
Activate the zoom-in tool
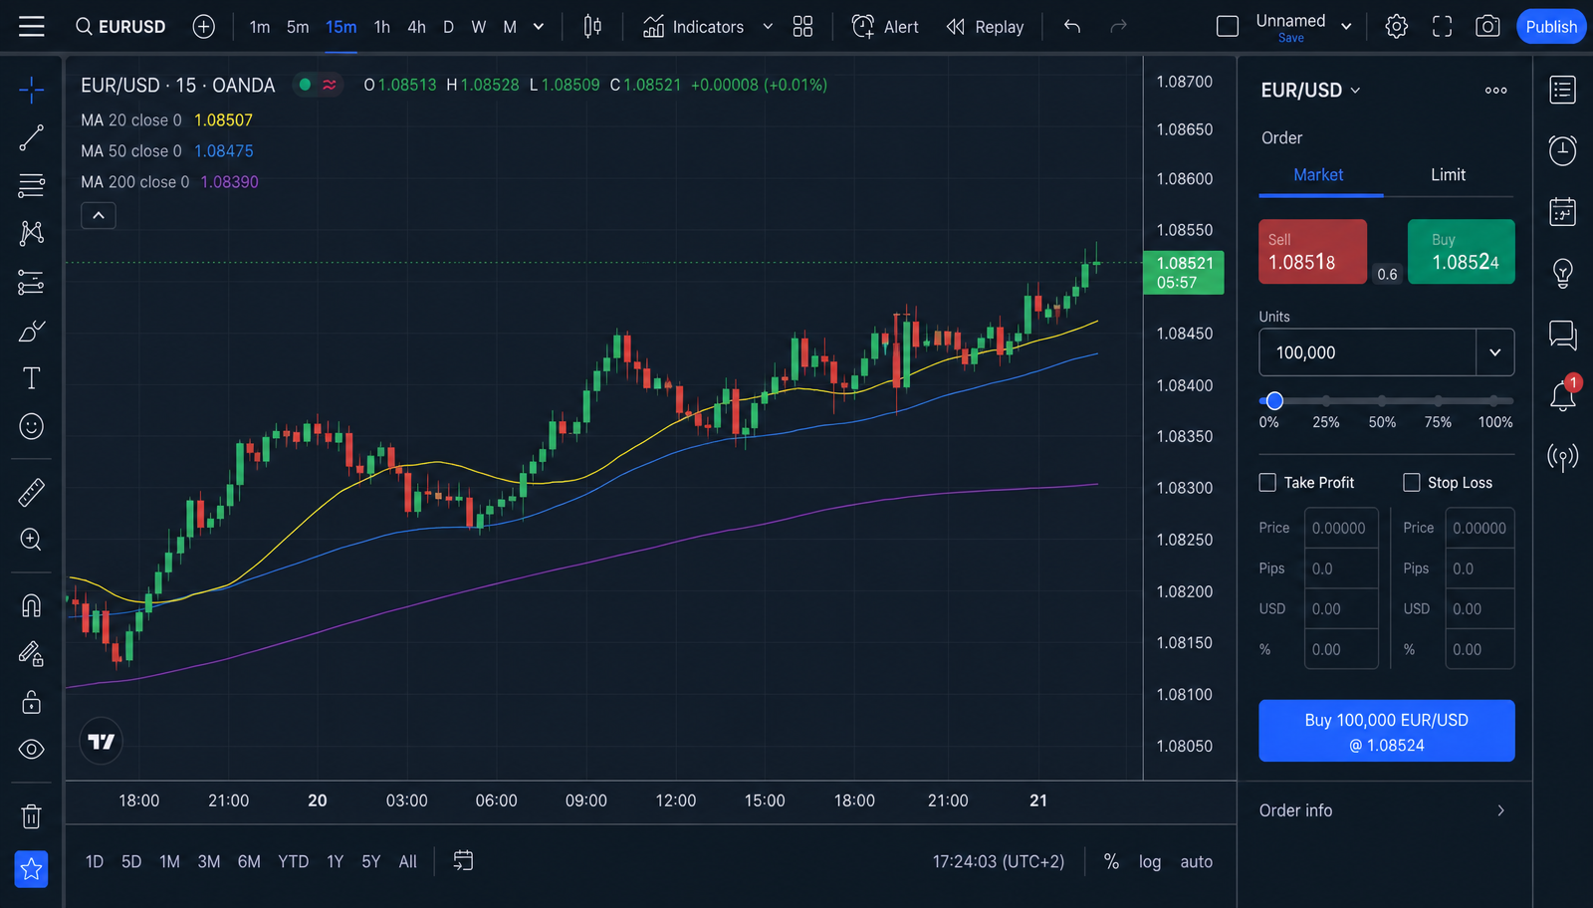point(32,540)
